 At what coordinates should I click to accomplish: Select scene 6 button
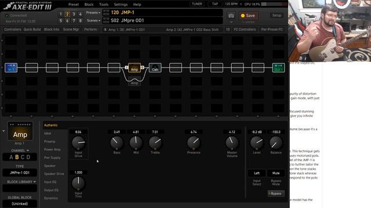[x=67, y=21]
